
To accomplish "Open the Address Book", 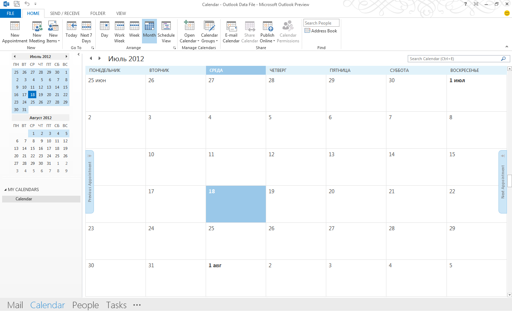I will 321,31.
